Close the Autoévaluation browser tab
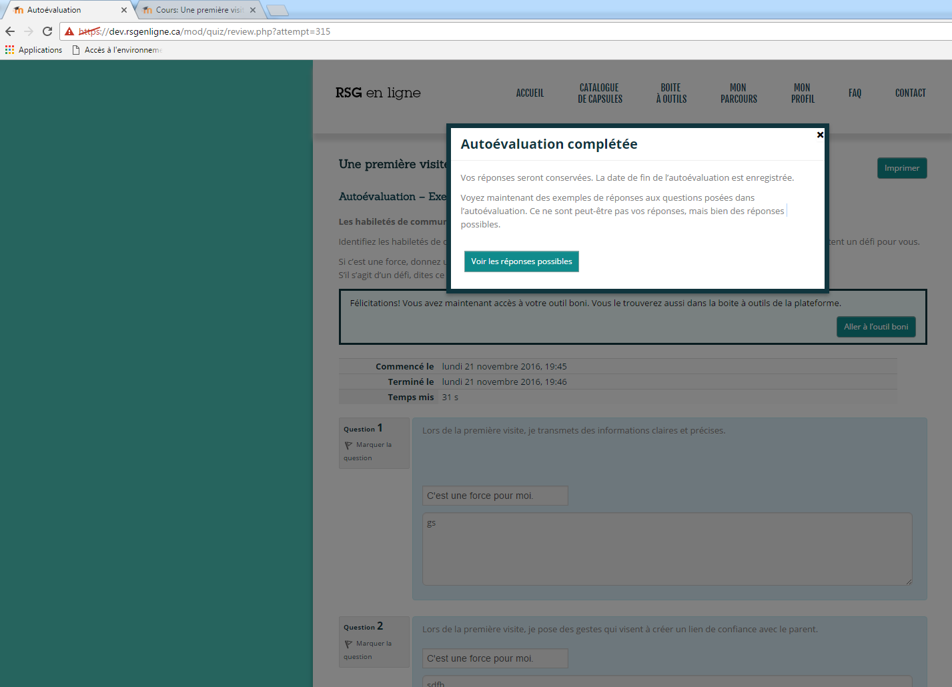952x687 pixels. click(124, 10)
